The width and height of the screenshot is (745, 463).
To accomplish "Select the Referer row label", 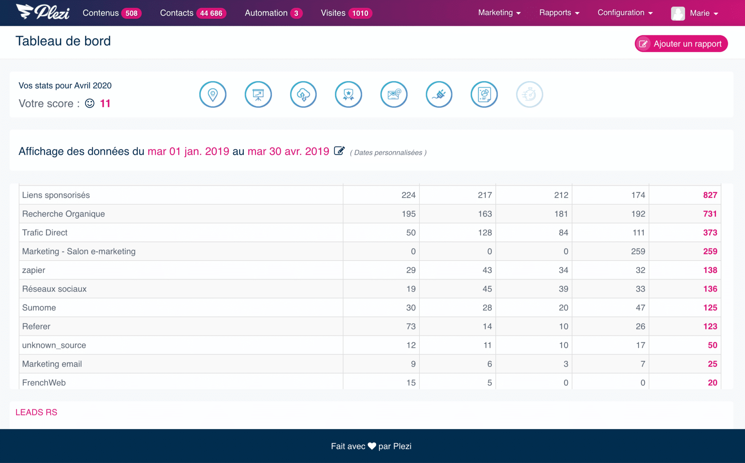I will coord(36,326).
